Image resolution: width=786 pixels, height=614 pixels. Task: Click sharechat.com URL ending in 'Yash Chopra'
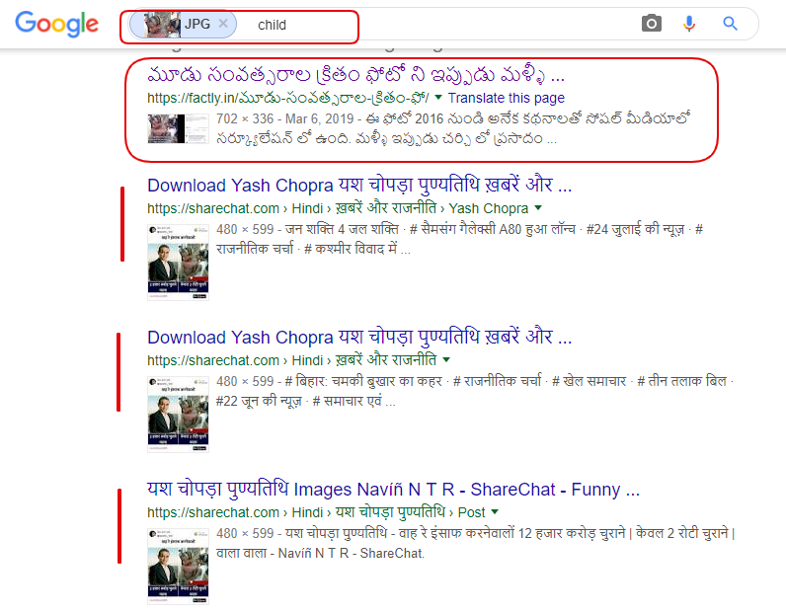tap(338, 208)
